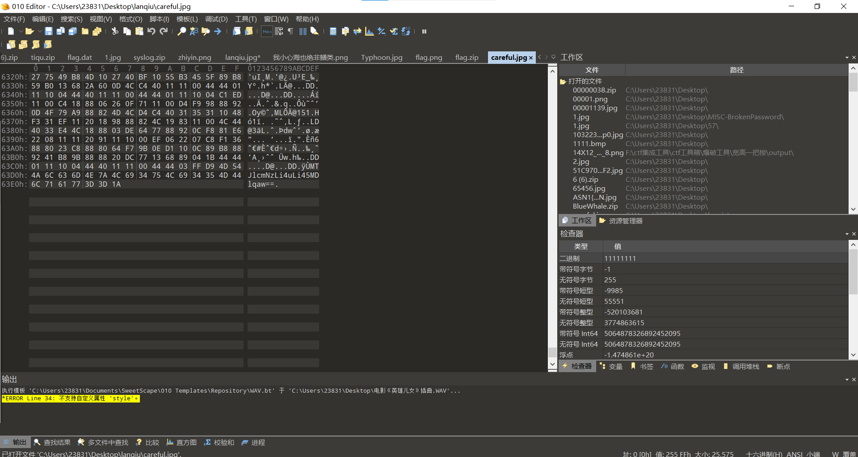Click the Run Template icon
Screen dimensions: 858x457
point(248,31)
